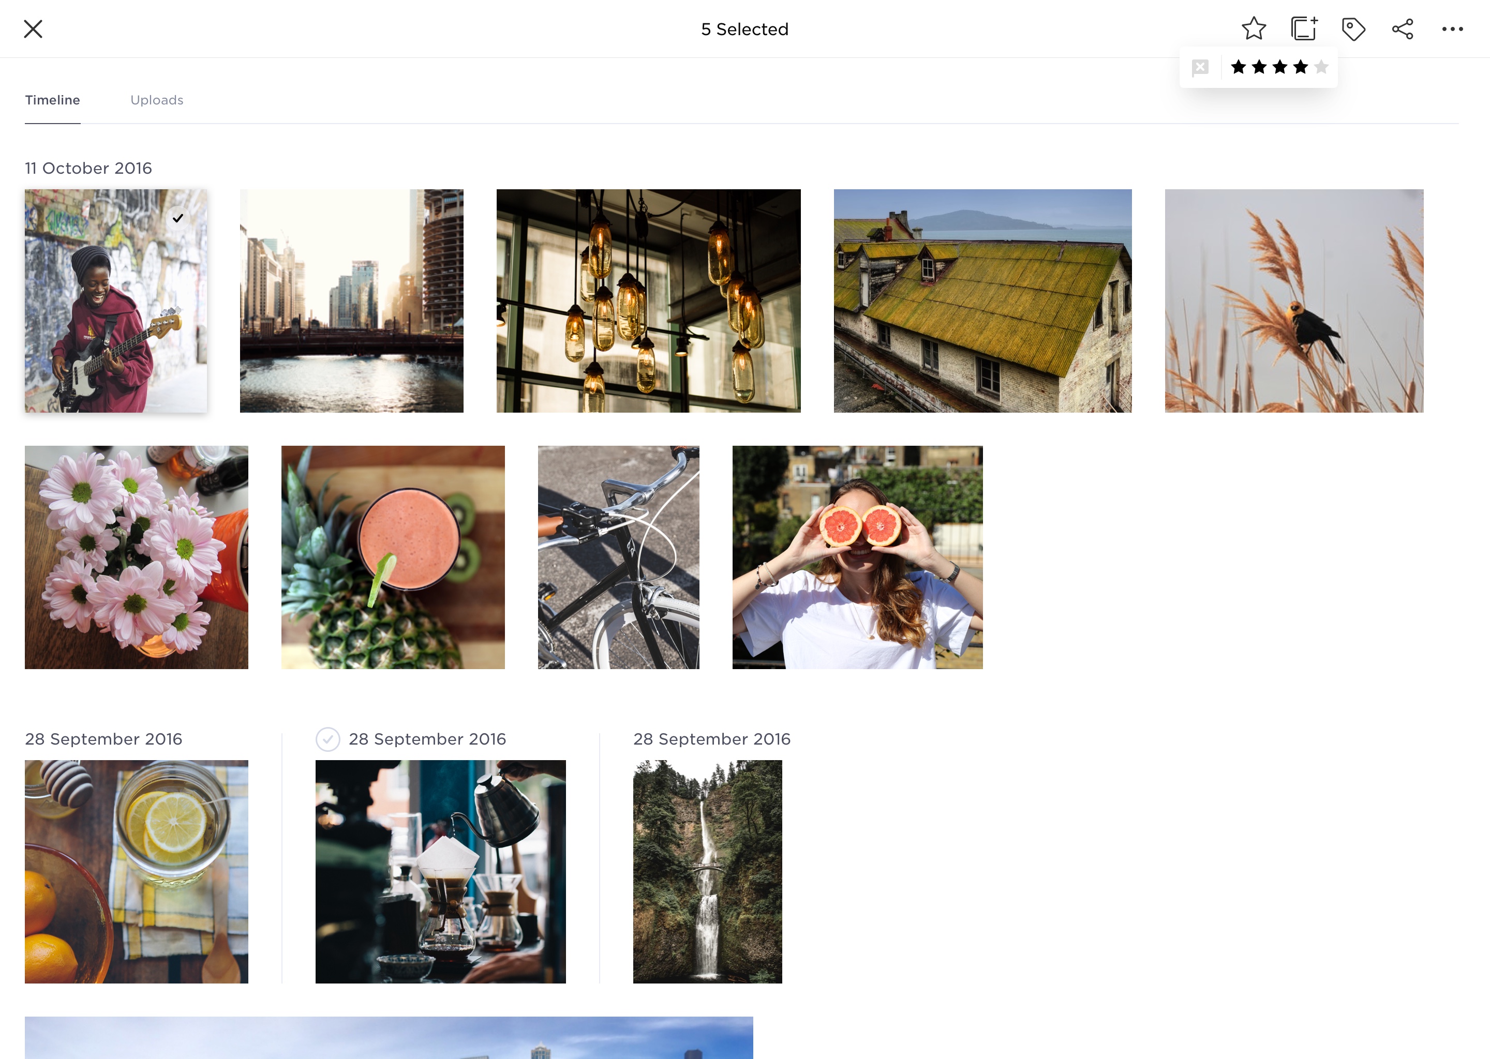Viewport: 1490px width, 1059px height.
Task: Select the Chicago river skyline photo
Action: pyautogui.click(x=352, y=300)
